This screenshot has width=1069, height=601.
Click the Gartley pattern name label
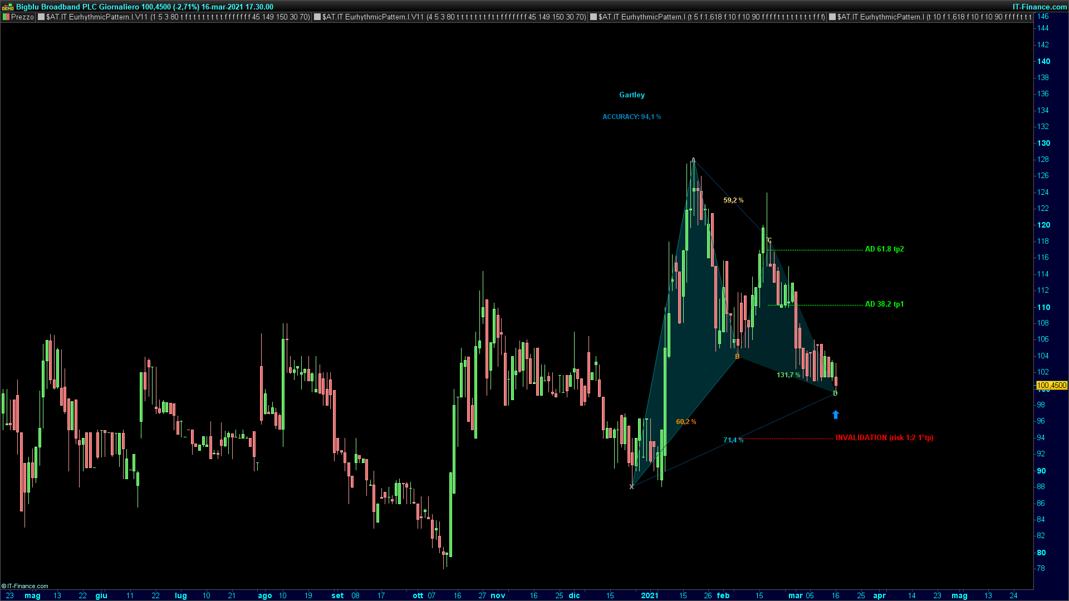(632, 95)
